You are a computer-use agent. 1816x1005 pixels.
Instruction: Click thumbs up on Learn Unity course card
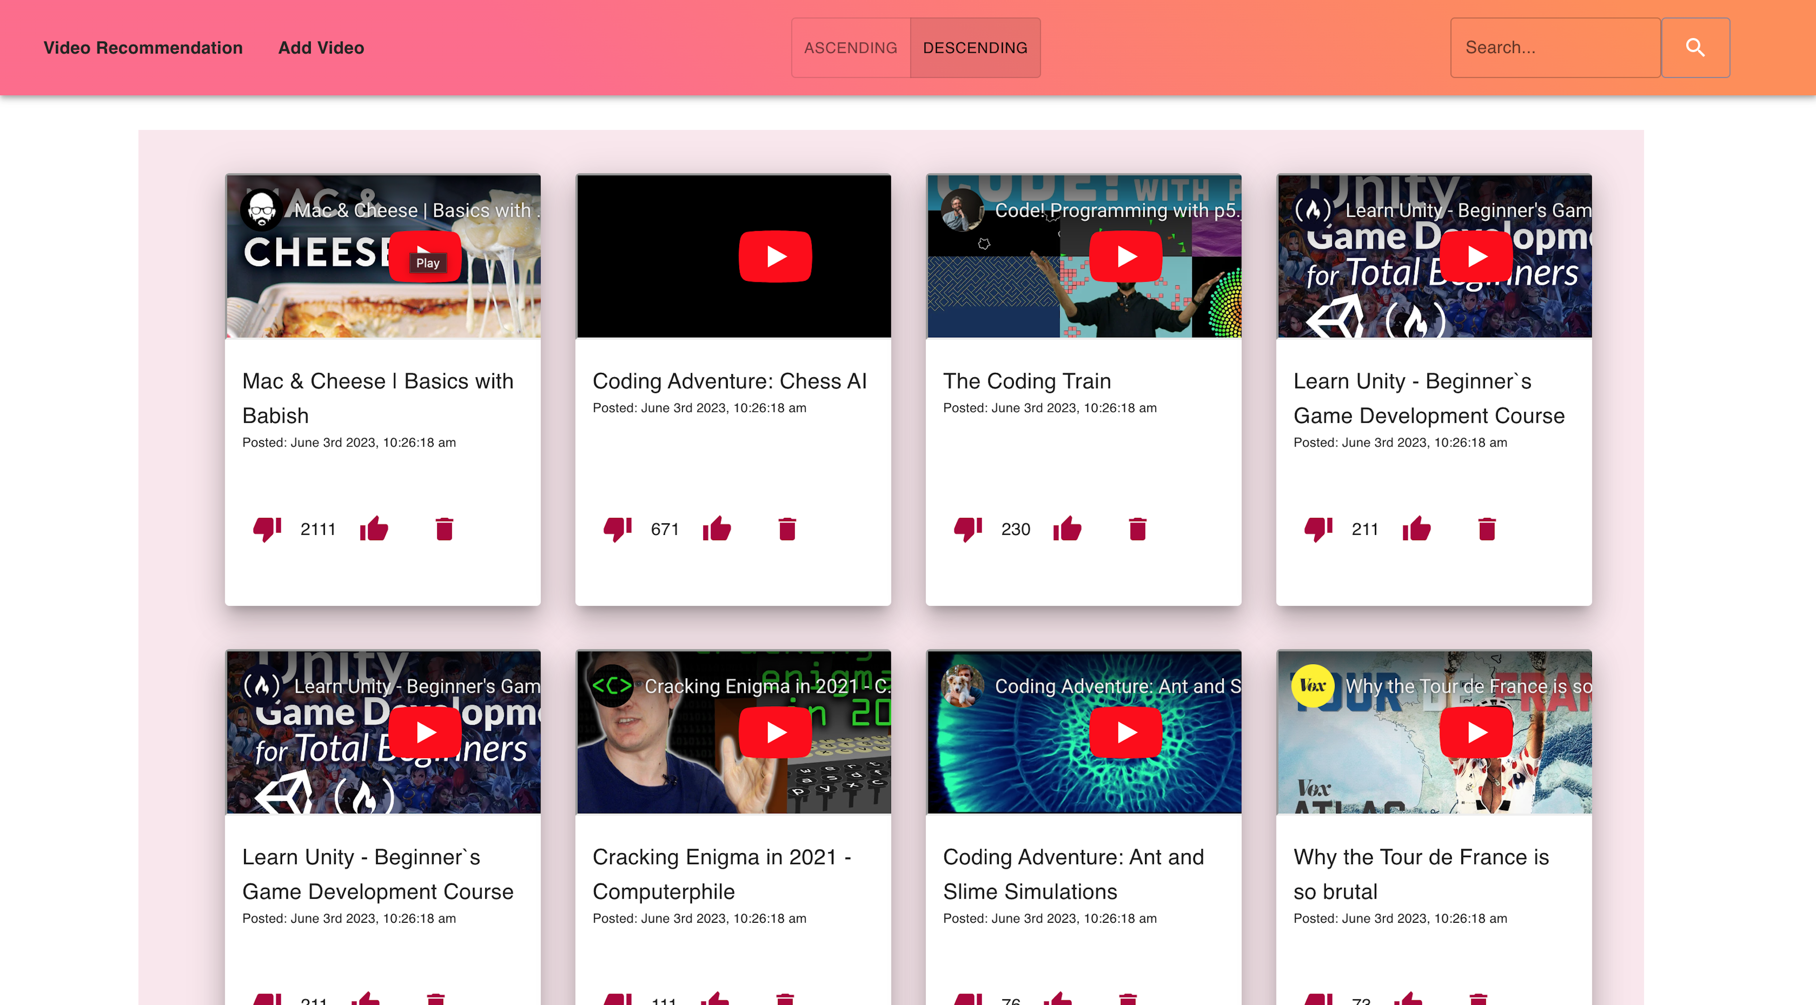pyautogui.click(x=1416, y=529)
